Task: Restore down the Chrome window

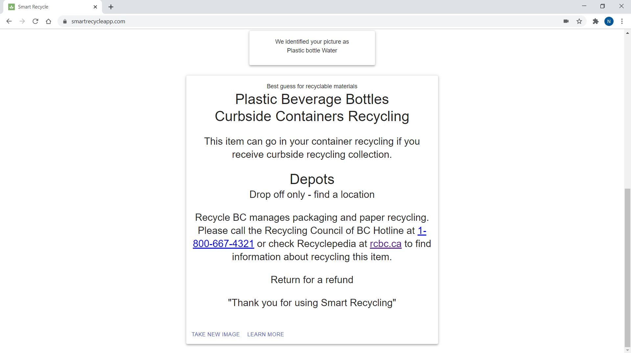Action: click(602, 6)
